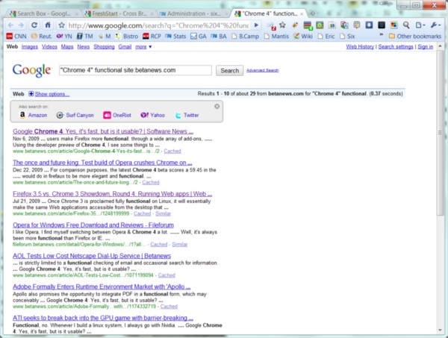
Task: Click the address bar URL
Action: point(159,25)
